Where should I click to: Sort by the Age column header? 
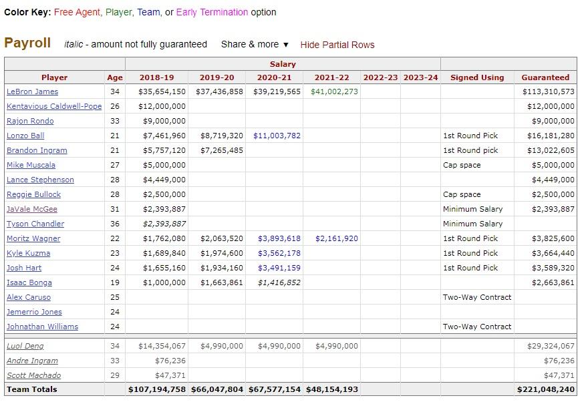[x=115, y=77]
